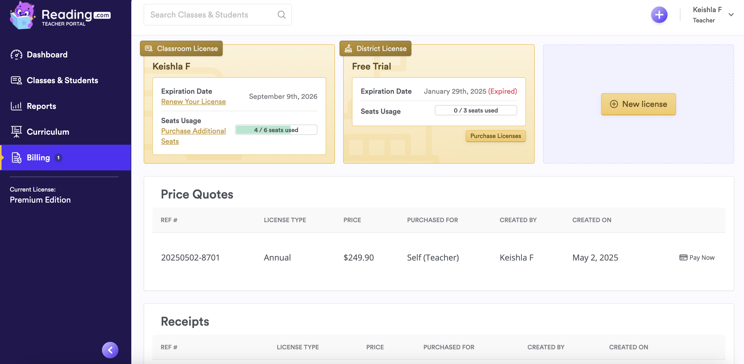Expand the Keishla F account dropdown
Image resolution: width=744 pixels, height=364 pixels.
[x=731, y=15]
